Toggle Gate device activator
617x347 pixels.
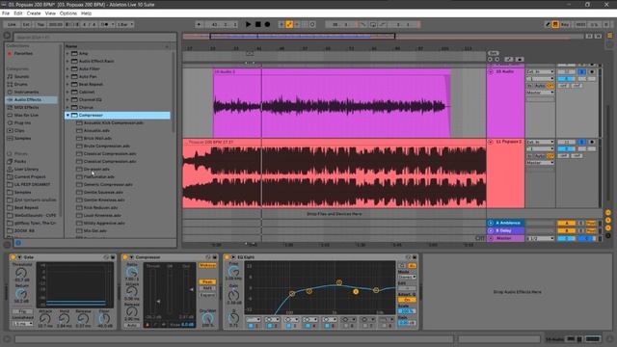tap(13, 257)
